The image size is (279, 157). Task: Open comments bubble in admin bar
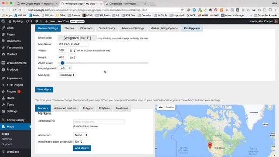point(38,21)
